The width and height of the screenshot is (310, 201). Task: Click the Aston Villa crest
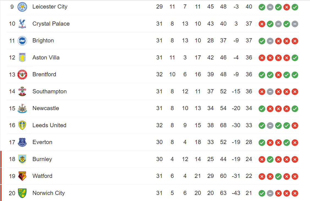pyautogui.click(x=22, y=58)
